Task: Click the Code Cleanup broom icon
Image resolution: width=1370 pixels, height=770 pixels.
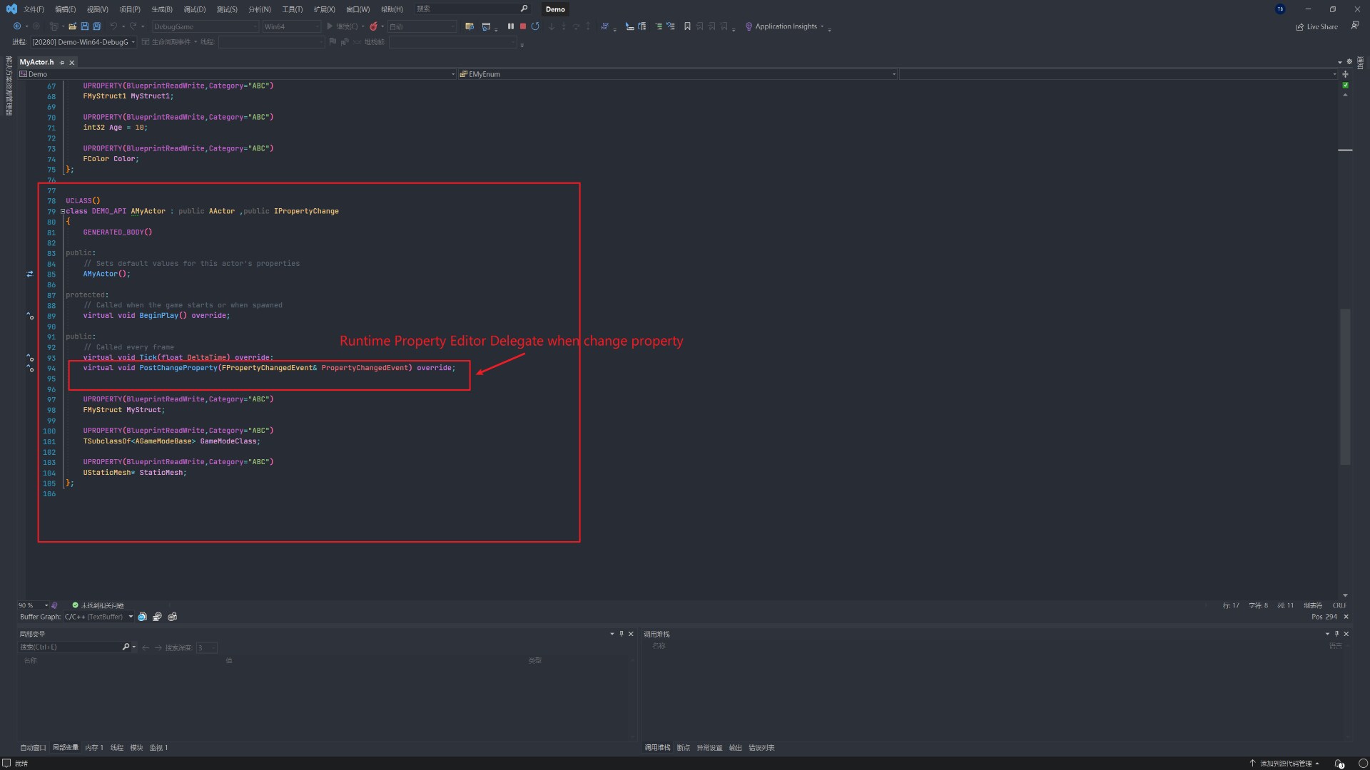Action: click(605, 26)
